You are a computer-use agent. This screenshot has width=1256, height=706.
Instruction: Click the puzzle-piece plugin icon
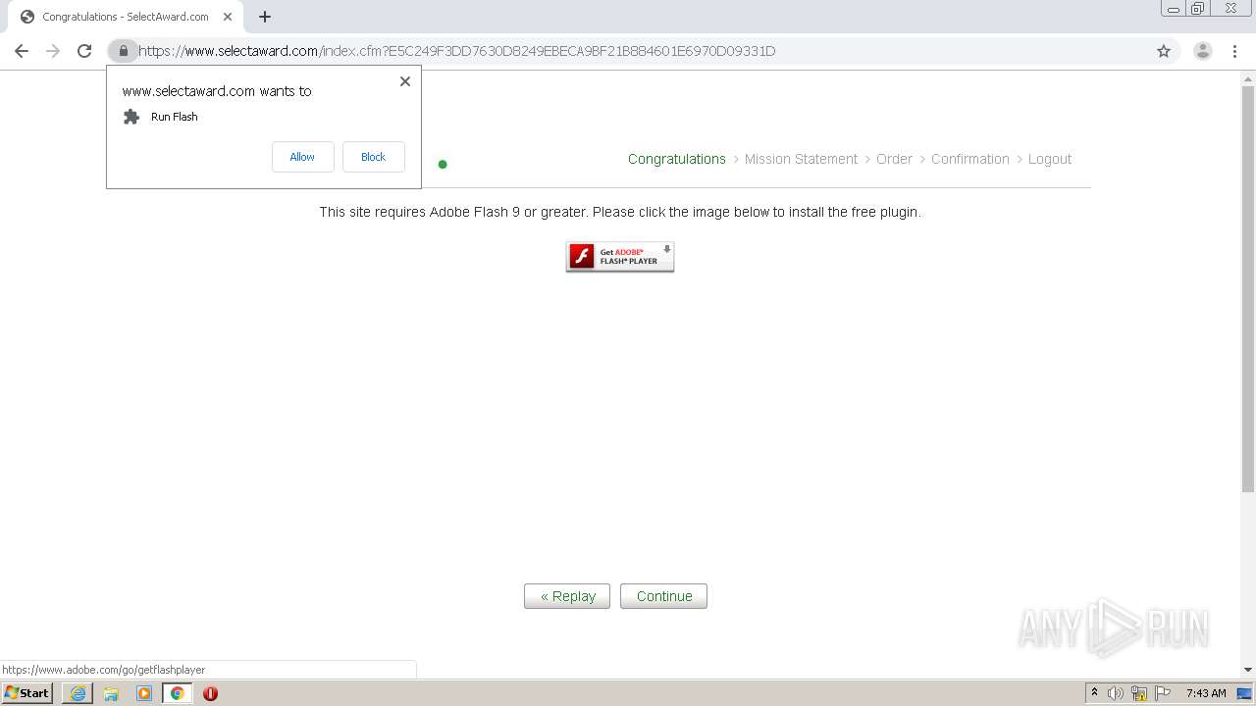(x=131, y=117)
